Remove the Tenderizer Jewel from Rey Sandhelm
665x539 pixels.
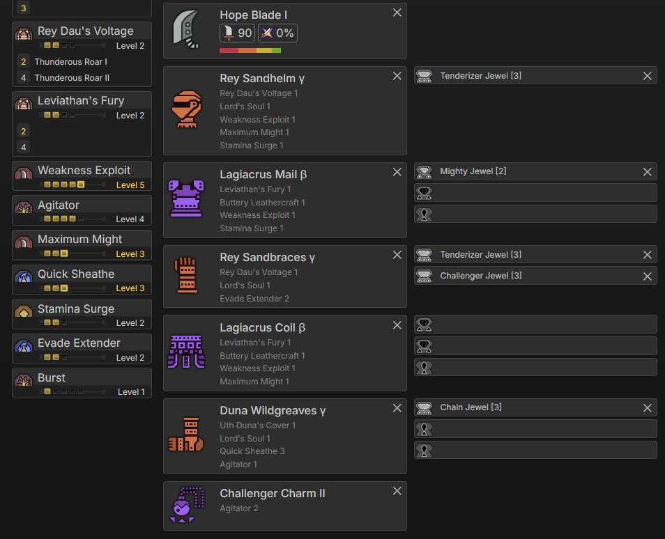[x=647, y=76]
